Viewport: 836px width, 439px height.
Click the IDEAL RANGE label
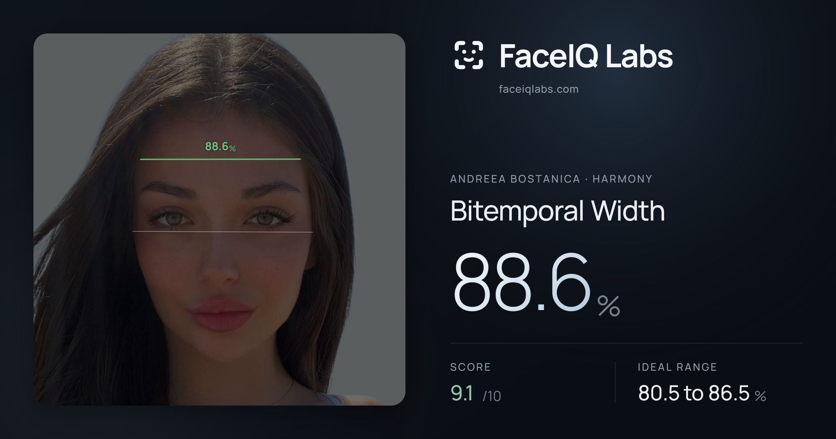pos(677,367)
